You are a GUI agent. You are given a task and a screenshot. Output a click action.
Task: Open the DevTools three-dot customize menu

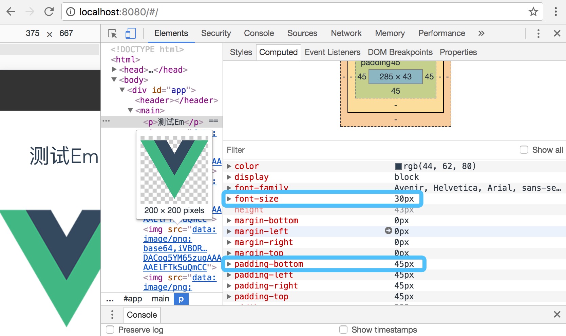click(538, 34)
